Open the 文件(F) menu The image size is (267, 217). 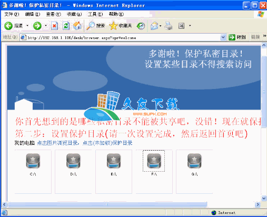12,14
